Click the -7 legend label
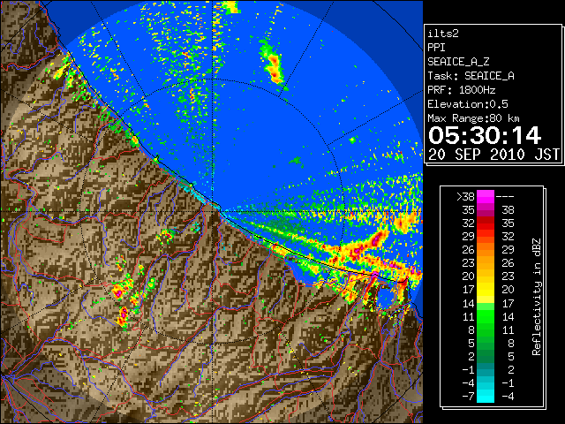 point(468,397)
